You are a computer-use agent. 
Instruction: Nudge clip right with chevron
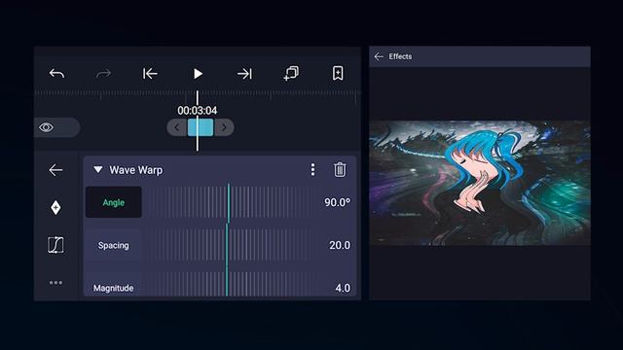[224, 127]
